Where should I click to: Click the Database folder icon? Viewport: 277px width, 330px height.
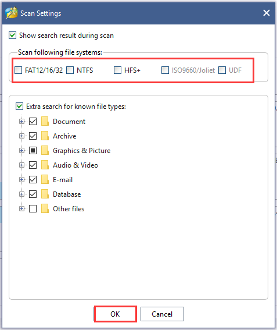pyautogui.click(x=45, y=194)
